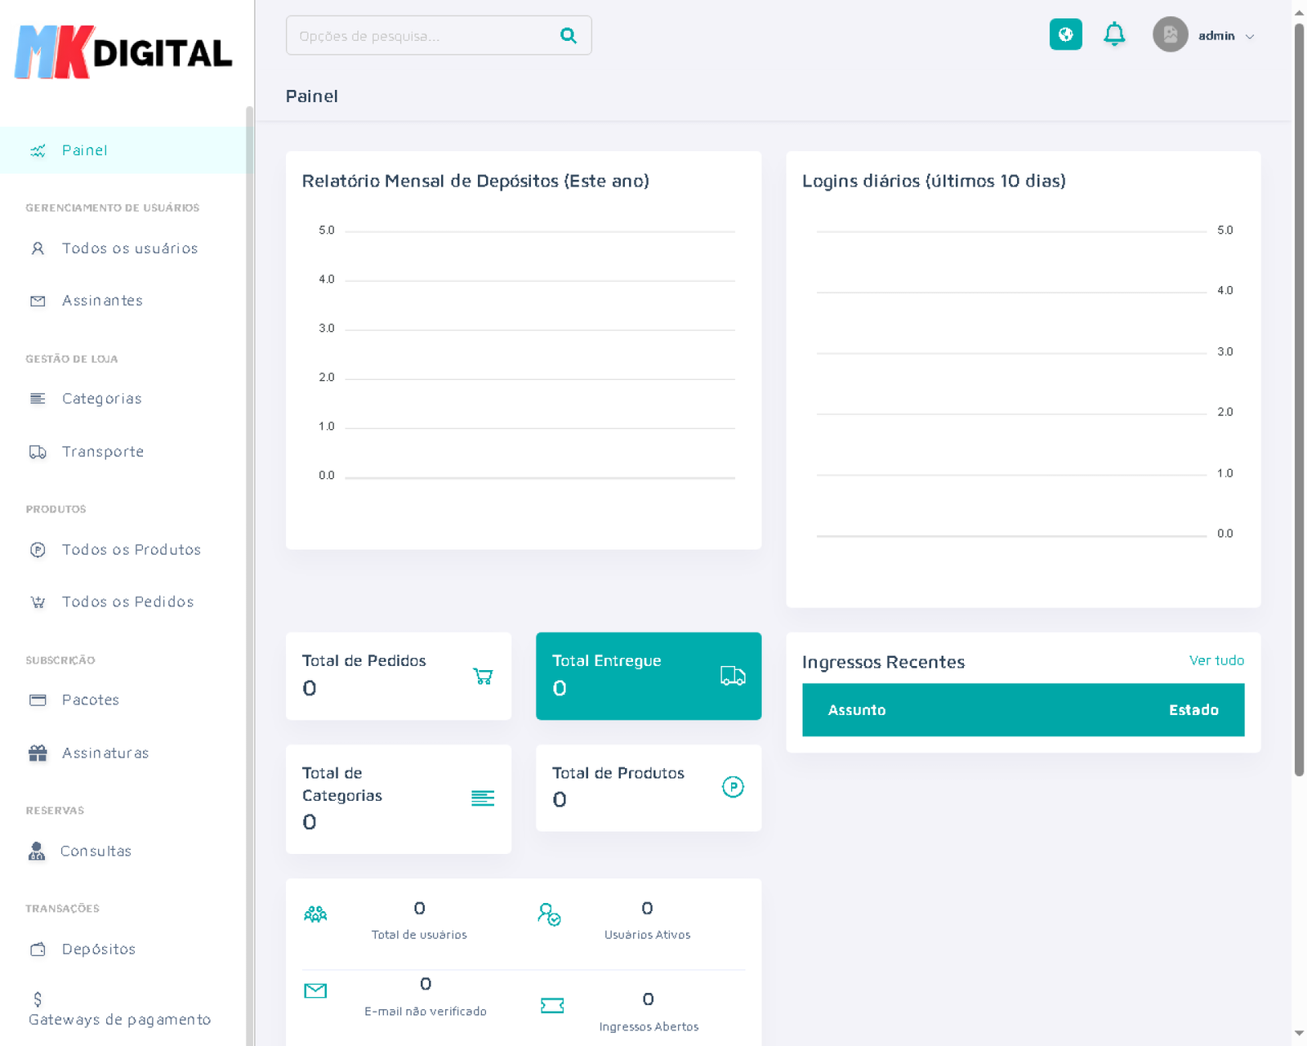Open the Assinaturas menu item
The width and height of the screenshot is (1307, 1046).
[105, 753]
